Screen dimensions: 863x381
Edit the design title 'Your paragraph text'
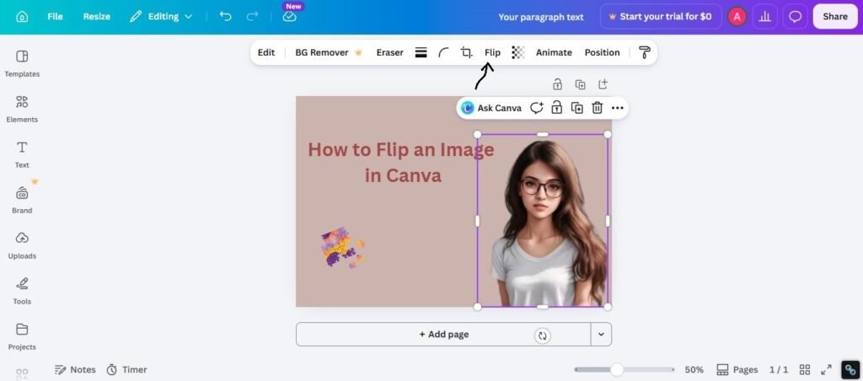tap(541, 17)
